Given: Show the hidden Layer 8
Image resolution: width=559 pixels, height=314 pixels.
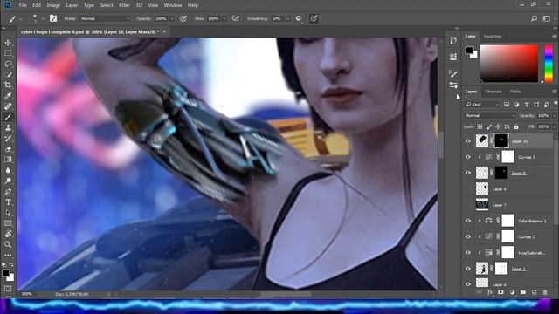Looking at the screenshot, I should pos(468,189).
